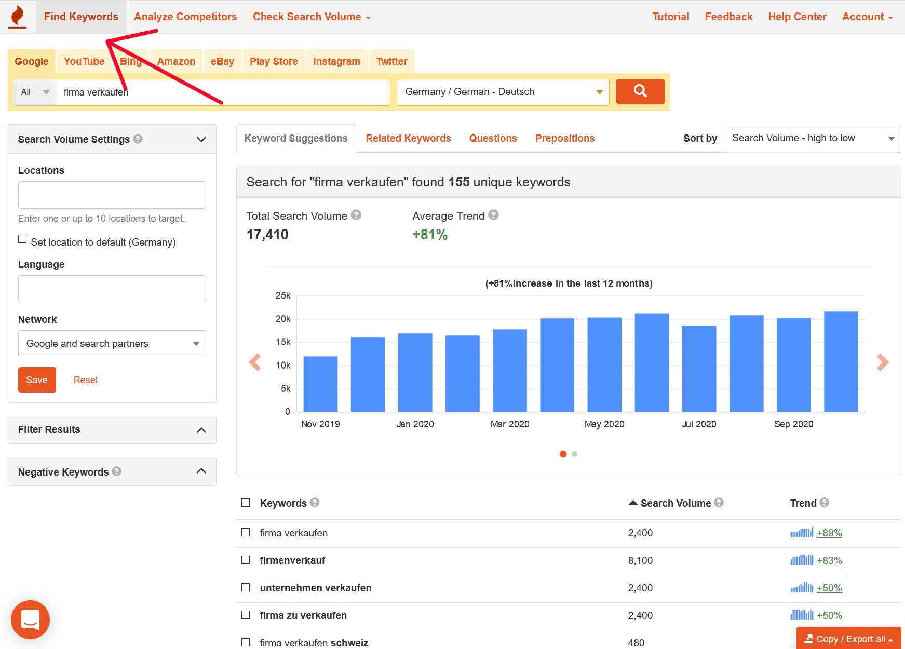The image size is (905, 649).
Task: Click the Locations input field
Action: [112, 195]
